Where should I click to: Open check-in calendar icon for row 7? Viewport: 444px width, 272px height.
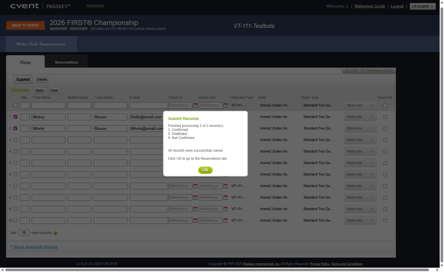pos(195,186)
